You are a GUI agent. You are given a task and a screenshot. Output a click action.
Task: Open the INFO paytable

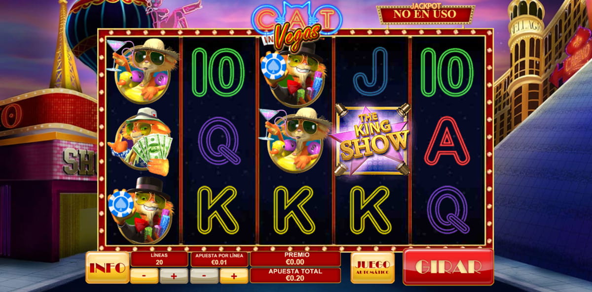pos(108,267)
